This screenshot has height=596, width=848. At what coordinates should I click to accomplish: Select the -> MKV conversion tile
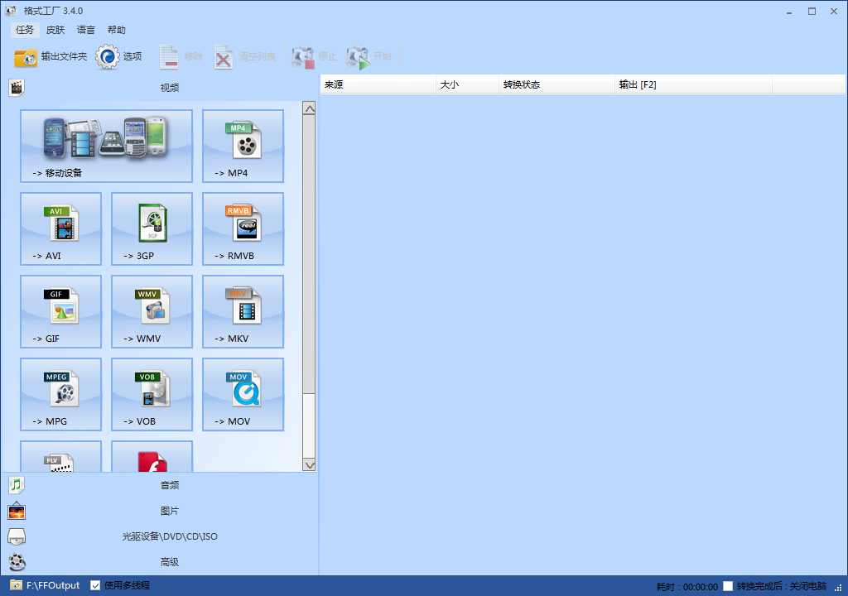(243, 311)
